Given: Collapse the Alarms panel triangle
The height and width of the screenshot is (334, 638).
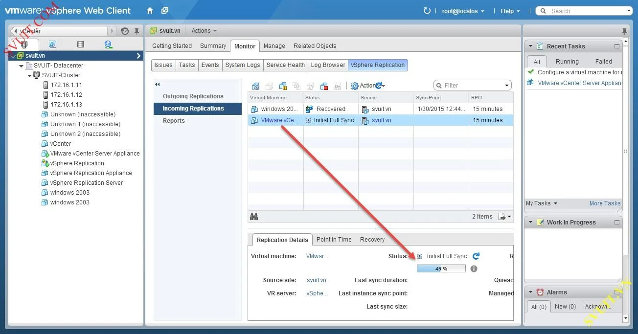Looking at the screenshot, I should pos(530,292).
